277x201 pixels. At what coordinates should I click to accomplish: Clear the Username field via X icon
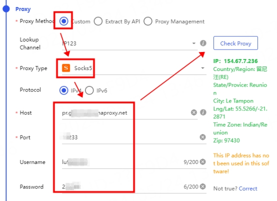pyautogui.click(x=203, y=162)
